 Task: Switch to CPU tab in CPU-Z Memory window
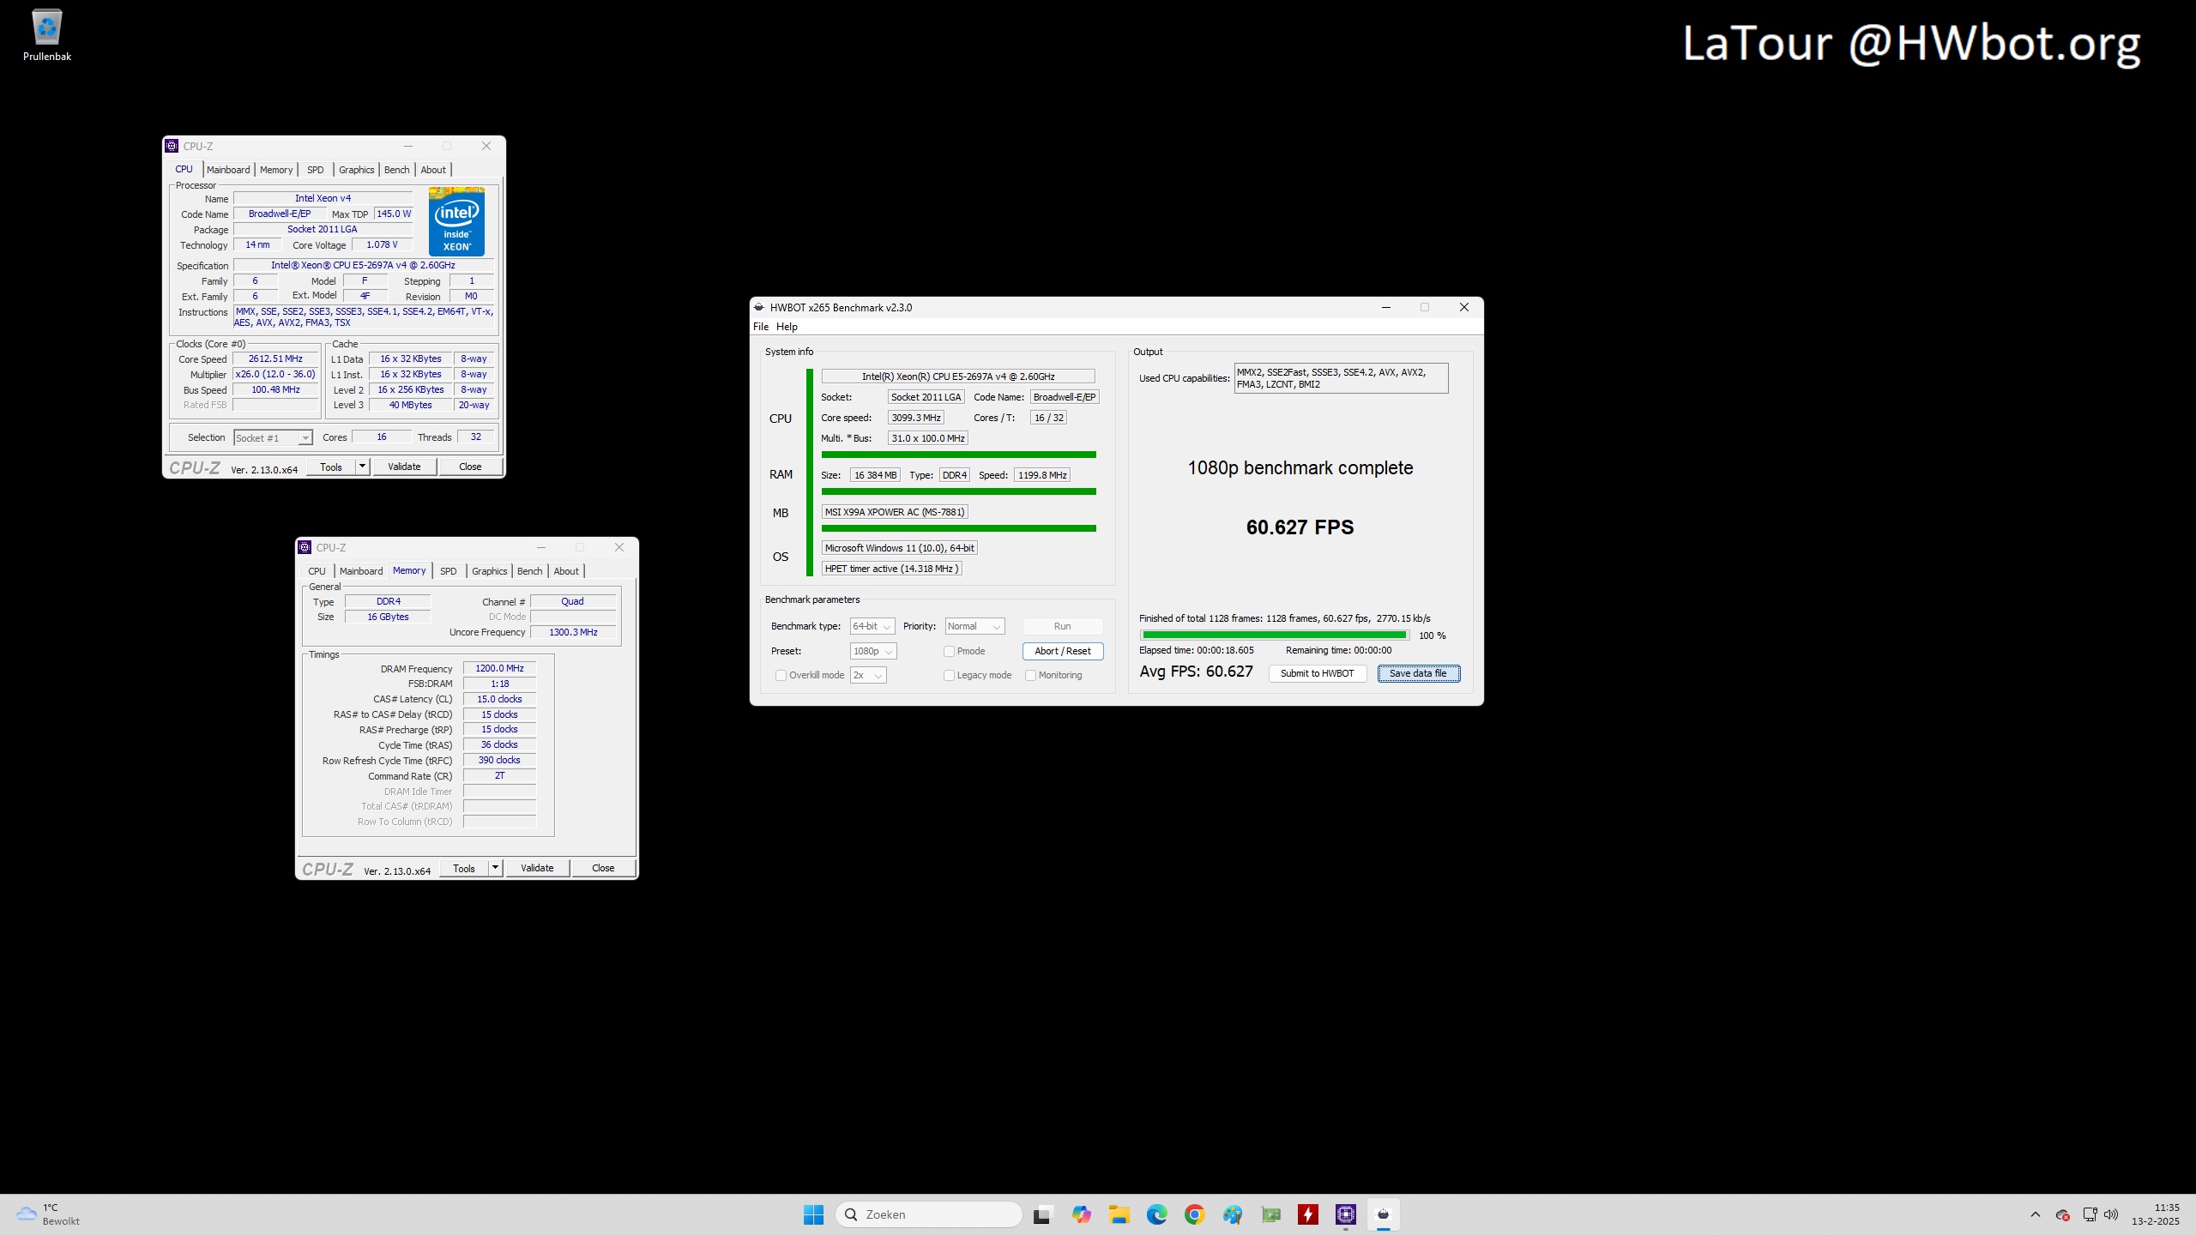coord(317,571)
